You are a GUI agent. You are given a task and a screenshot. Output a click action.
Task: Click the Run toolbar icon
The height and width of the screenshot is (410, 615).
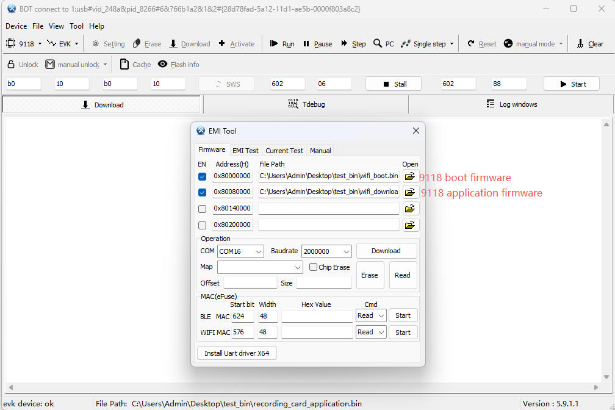point(274,43)
